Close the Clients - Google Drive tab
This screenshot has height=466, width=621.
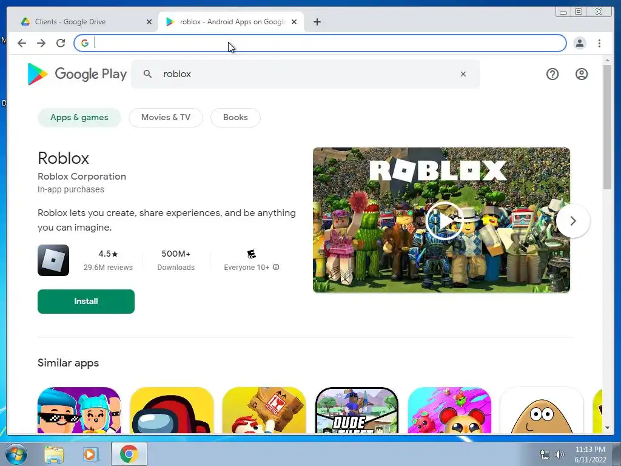(x=149, y=22)
